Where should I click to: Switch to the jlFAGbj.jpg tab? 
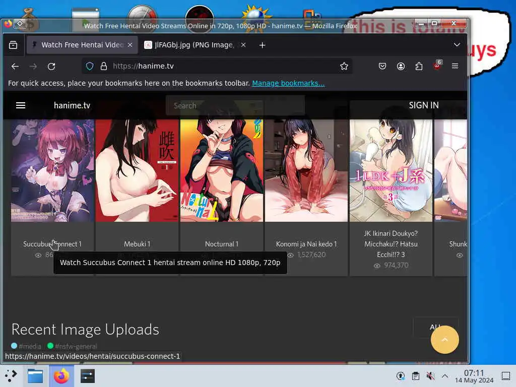pyautogui.click(x=194, y=45)
